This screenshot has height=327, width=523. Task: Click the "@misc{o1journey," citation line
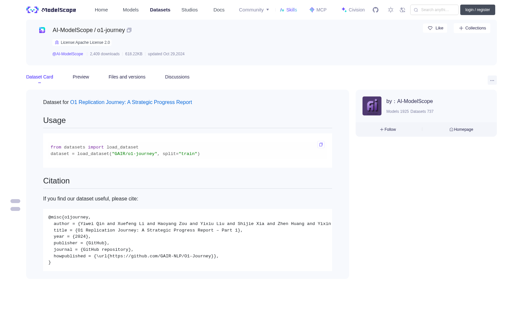tap(70, 217)
